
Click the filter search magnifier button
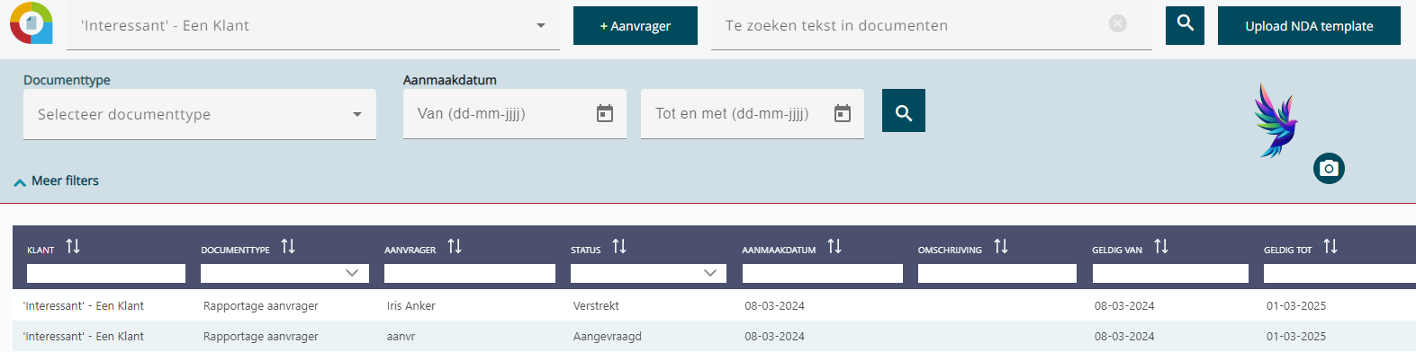(904, 111)
